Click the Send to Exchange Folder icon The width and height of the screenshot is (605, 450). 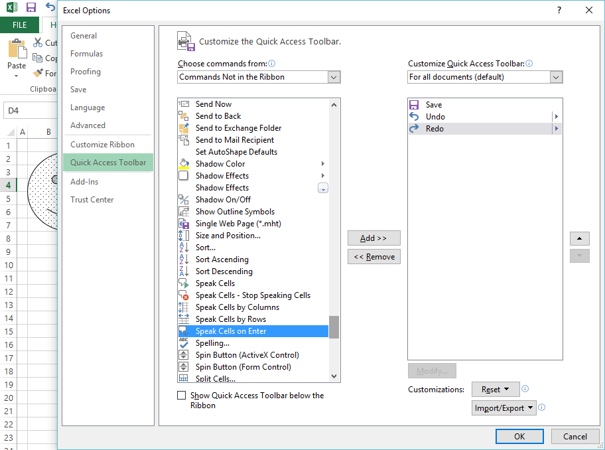(184, 128)
